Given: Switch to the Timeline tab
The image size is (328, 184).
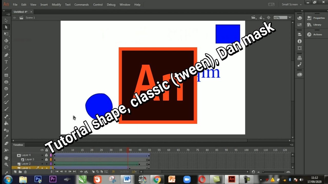Looking at the screenshot, I should click(x=18, y=145).
